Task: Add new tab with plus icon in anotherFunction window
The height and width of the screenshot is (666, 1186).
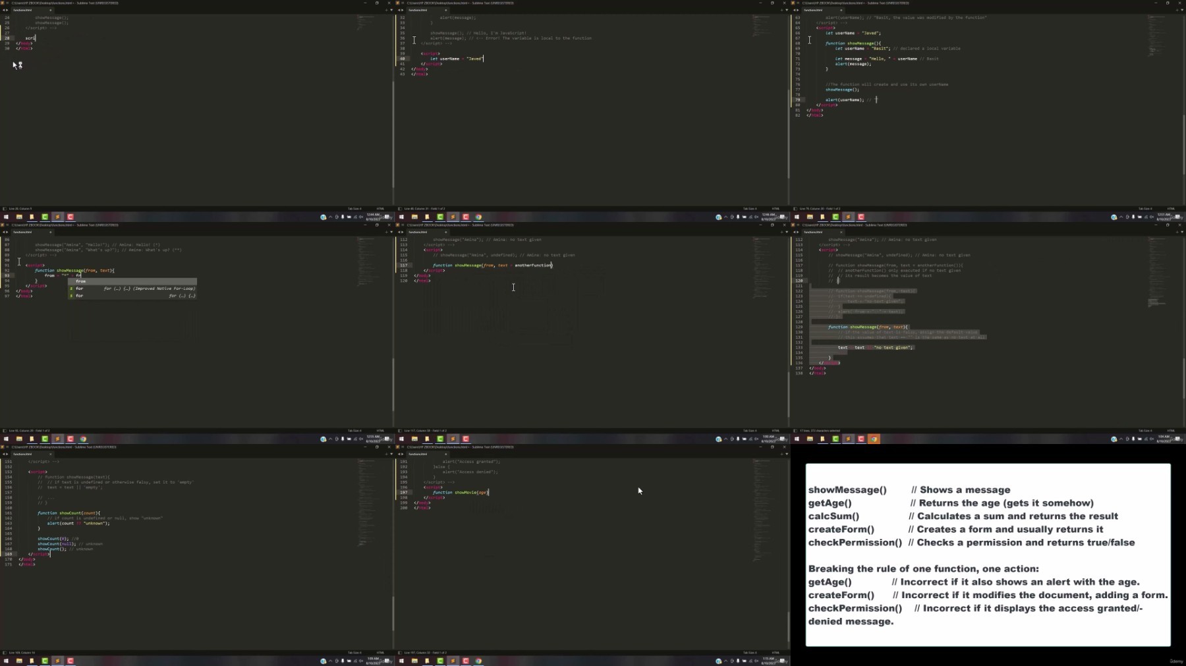Action: (781, 232)
